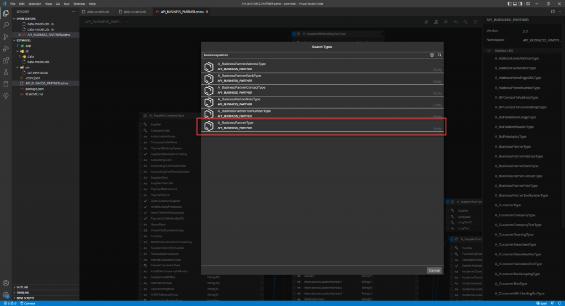This screenshot has width=565, height=306.
Task: Open the Selection menu
Action: pyautogui.click(x=35, y=4)
